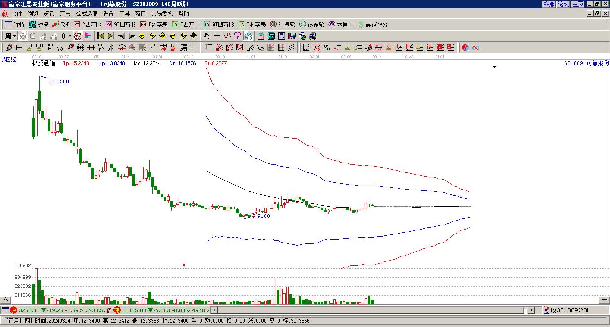The image size is (610, 327).
Task: Click yellow diamond left-arrow icon
Action: pyautogui.click(x=142, y=36)
